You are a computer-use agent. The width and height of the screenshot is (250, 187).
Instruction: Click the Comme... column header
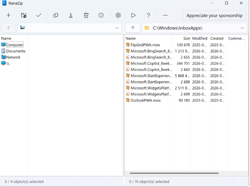tap(236, 38)
